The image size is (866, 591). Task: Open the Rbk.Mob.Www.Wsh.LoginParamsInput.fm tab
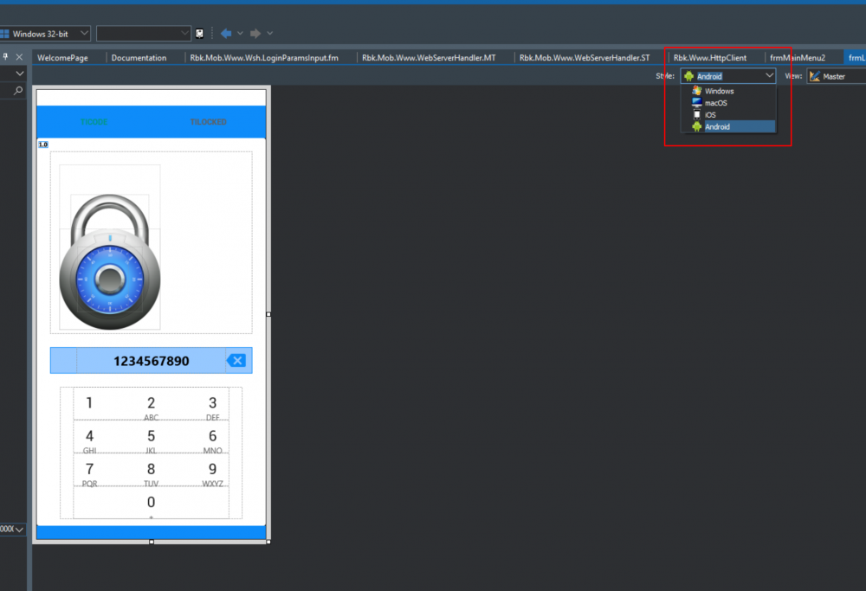[x=264, y=57]
